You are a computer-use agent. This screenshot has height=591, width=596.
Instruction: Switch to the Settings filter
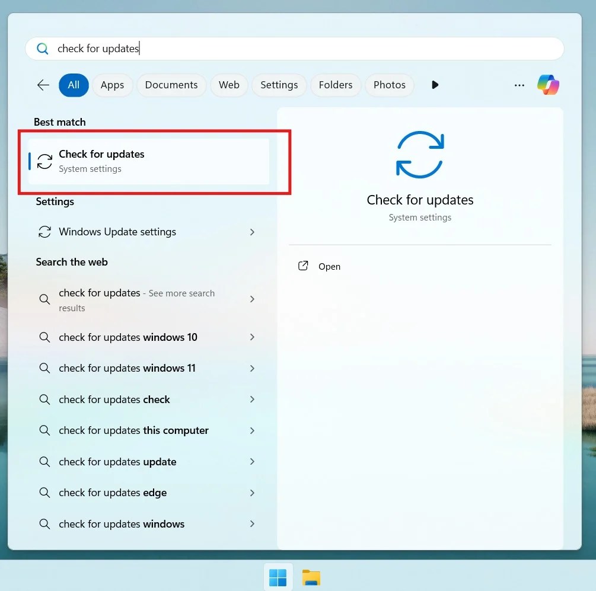pos(279,85)
